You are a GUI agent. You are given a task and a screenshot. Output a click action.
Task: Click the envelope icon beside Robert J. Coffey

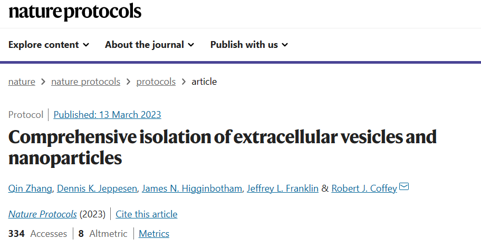404,186
